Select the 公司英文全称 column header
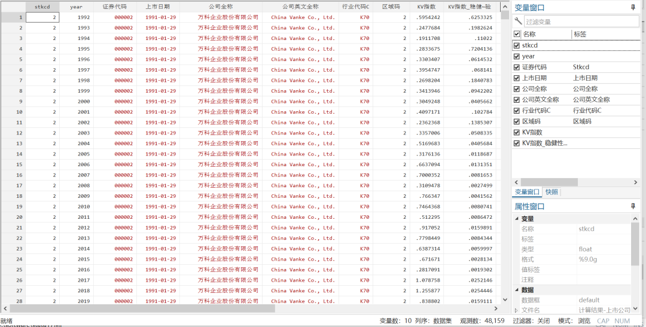Screen dimensions: 646x327 point(300,7)
